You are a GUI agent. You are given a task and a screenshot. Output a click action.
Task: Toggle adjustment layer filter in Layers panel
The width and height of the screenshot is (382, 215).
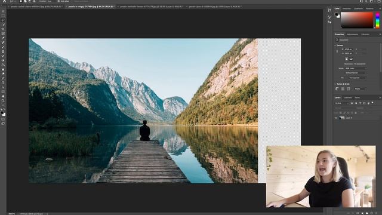[x=356, y=103]
